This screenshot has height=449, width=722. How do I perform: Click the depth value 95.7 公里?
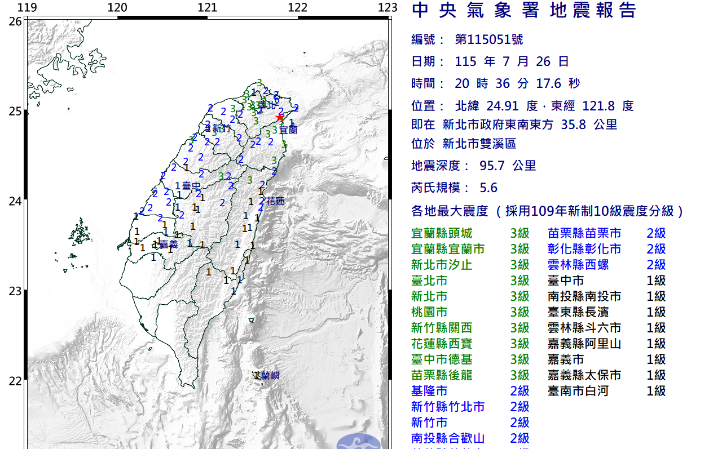point(508,166)
